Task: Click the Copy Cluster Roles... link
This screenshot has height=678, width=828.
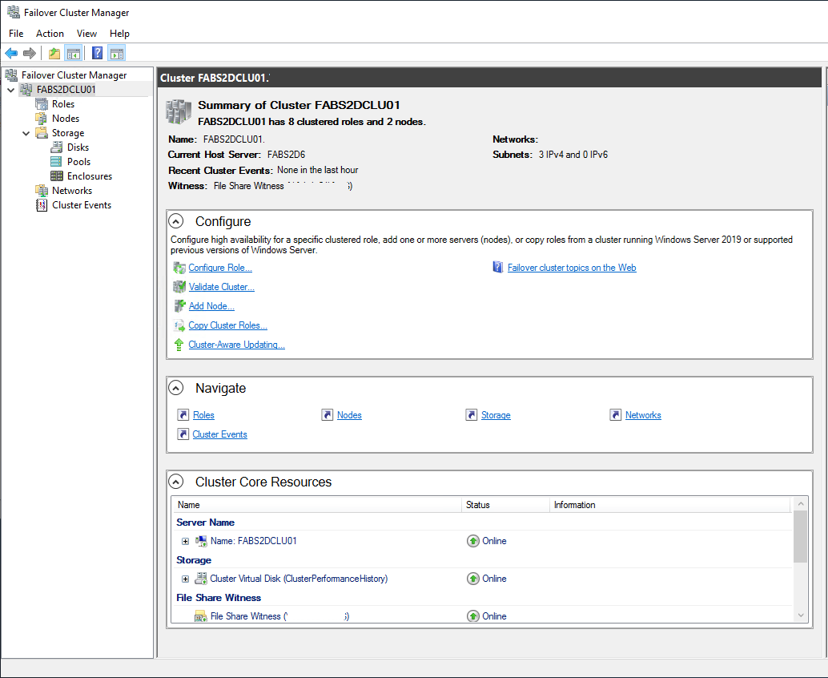Action: [227, 325]
